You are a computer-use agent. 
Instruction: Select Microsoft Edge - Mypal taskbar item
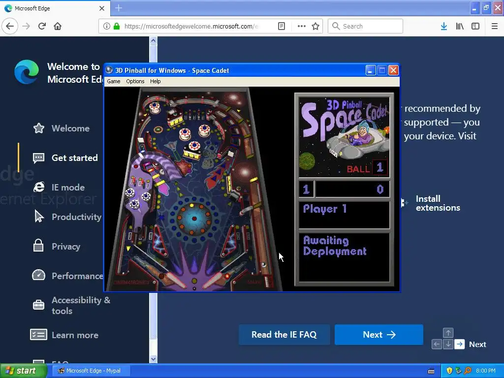point(91,371)
